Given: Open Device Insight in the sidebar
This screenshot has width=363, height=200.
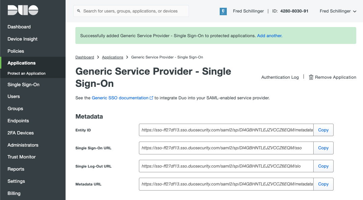Looking at the screenshot, I should [x=22, y=39].
